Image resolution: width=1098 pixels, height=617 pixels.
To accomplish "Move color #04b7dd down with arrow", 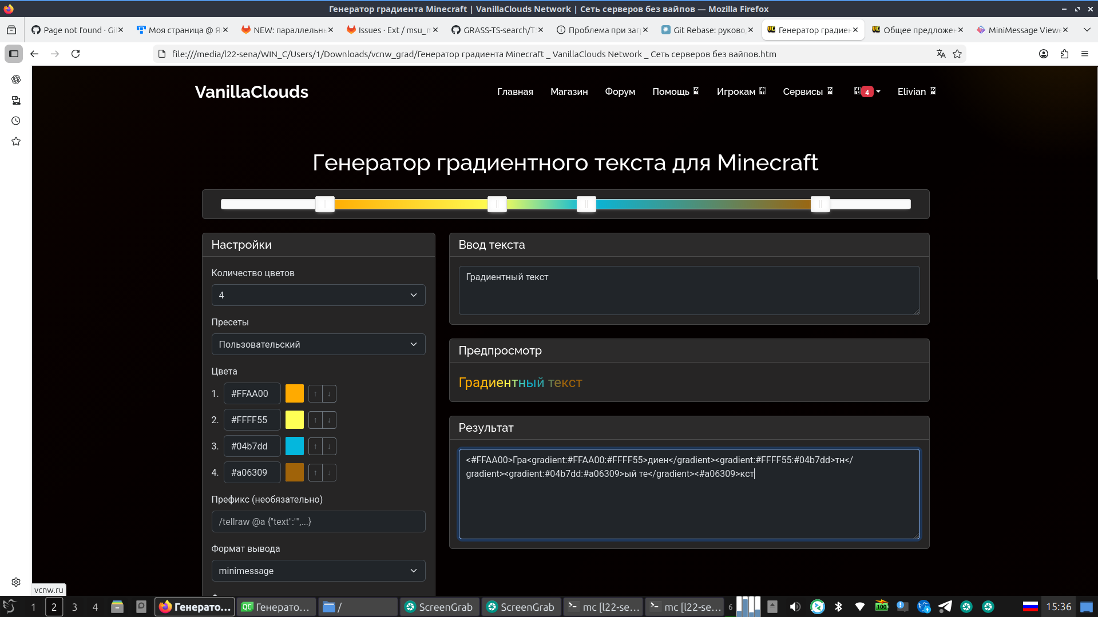I will (x=329, y=447).
